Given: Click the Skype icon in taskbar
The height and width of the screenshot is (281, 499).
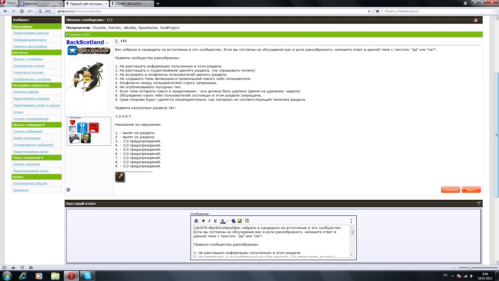Looking at the screenshot, I should pos(87,276).
